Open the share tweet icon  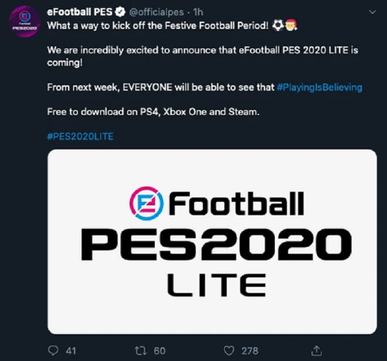pyautogui.click(x=316, y=350)
